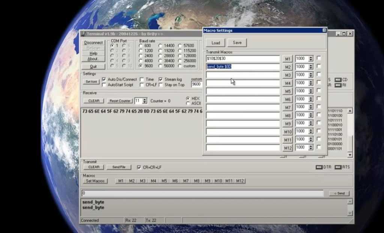
Task: Select the 115200 baud rate option
Action: [180, 51]
